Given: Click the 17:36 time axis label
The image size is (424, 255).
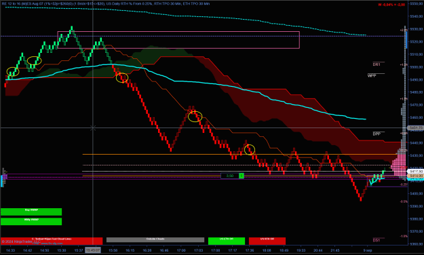Looking at the screenshot, I should coord(250,250).
